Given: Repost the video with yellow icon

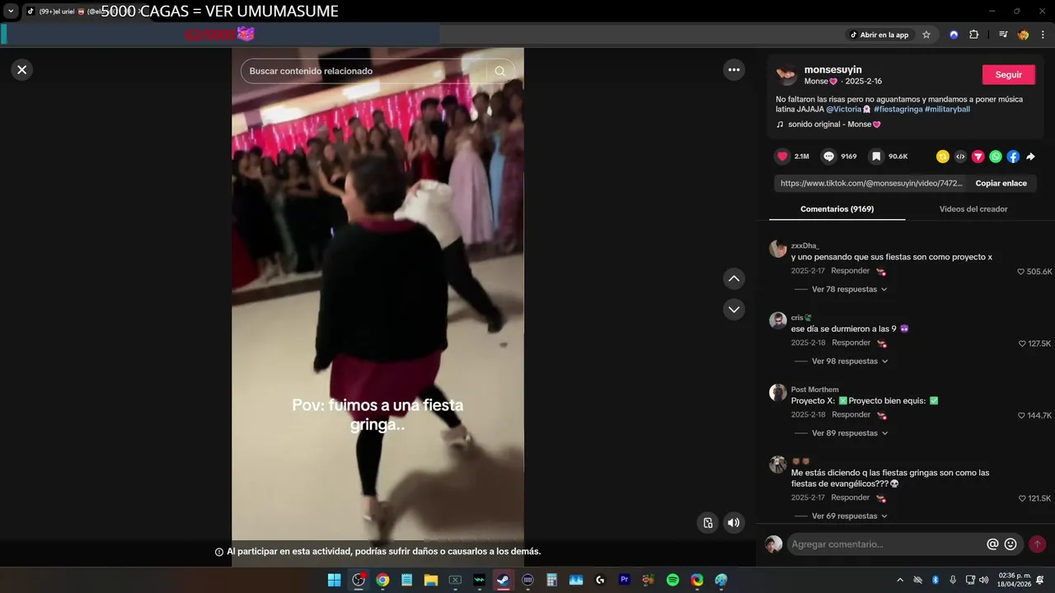Looking at the screenshot, I should point(943,156).
